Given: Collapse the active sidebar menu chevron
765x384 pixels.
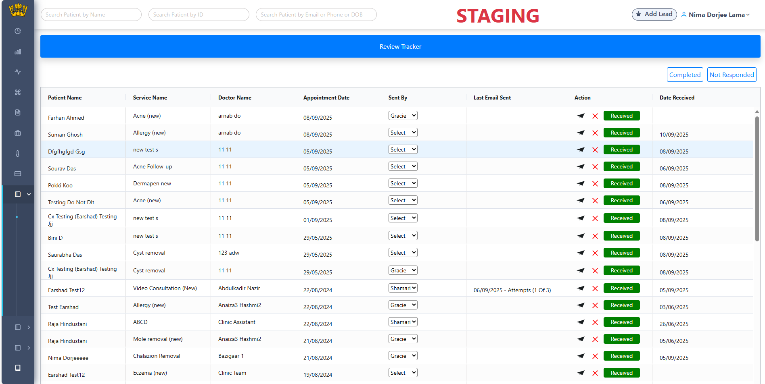Looking at the screenshot, I should (29, 194).
